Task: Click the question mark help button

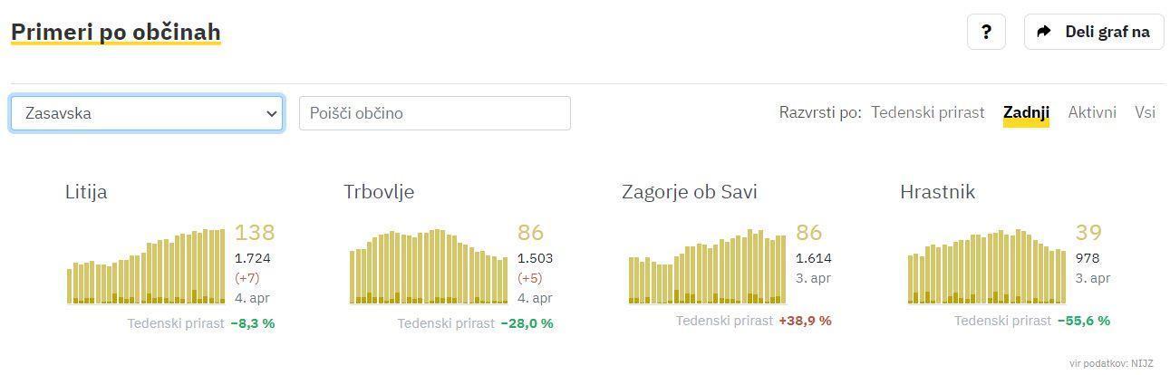Action: [986, 32]
